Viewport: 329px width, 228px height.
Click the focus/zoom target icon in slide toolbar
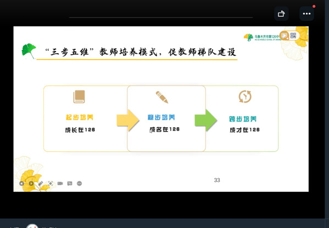51,184
